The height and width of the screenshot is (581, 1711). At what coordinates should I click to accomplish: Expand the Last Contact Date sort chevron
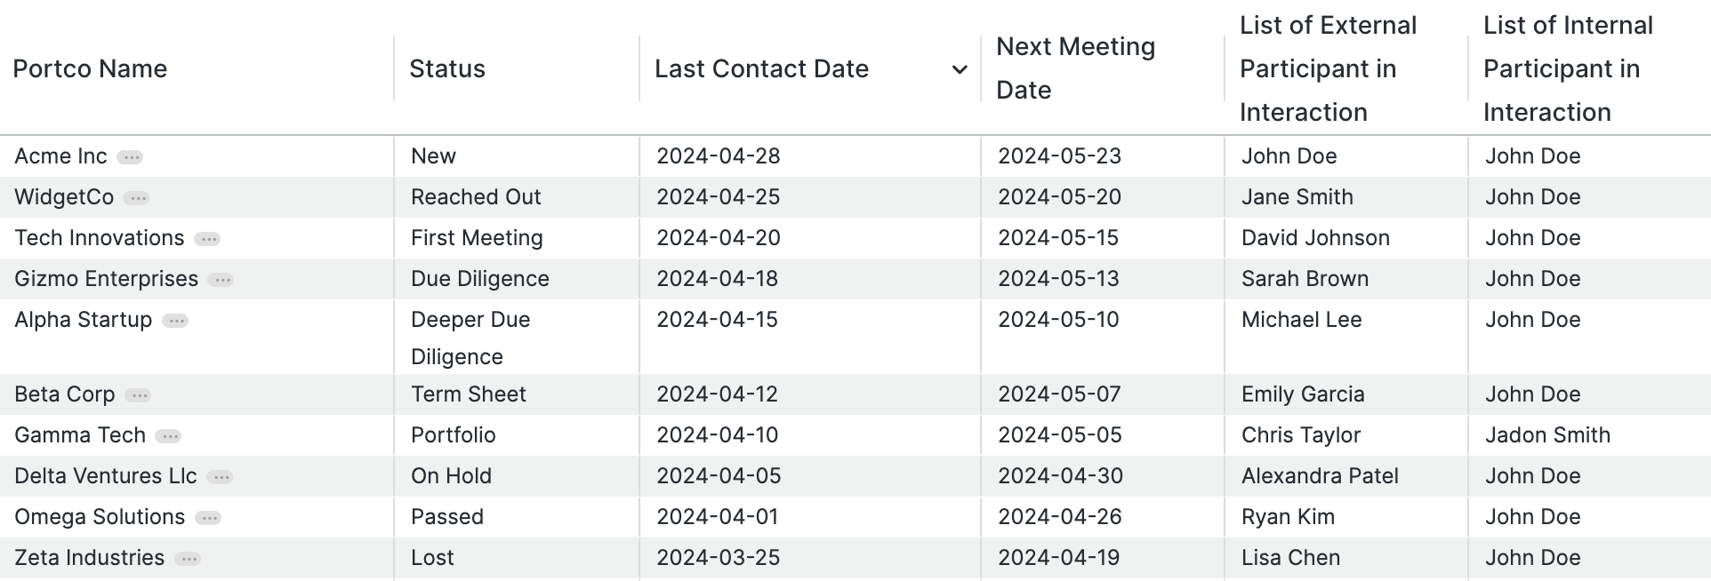pos(960,69)
